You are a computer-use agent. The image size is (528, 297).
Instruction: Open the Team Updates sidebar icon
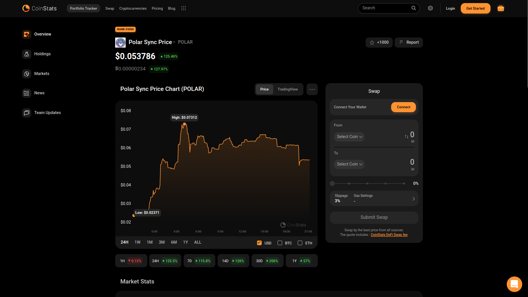pyautogui.click(x=27, y=113)
